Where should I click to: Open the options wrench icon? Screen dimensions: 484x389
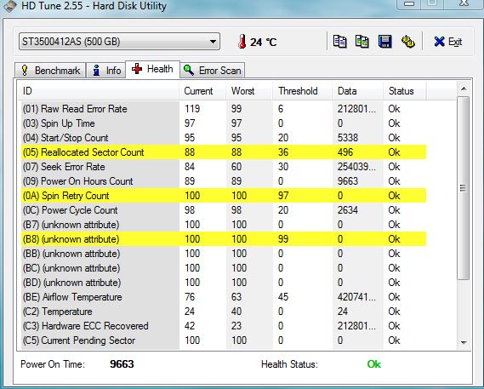click(408, 42)
